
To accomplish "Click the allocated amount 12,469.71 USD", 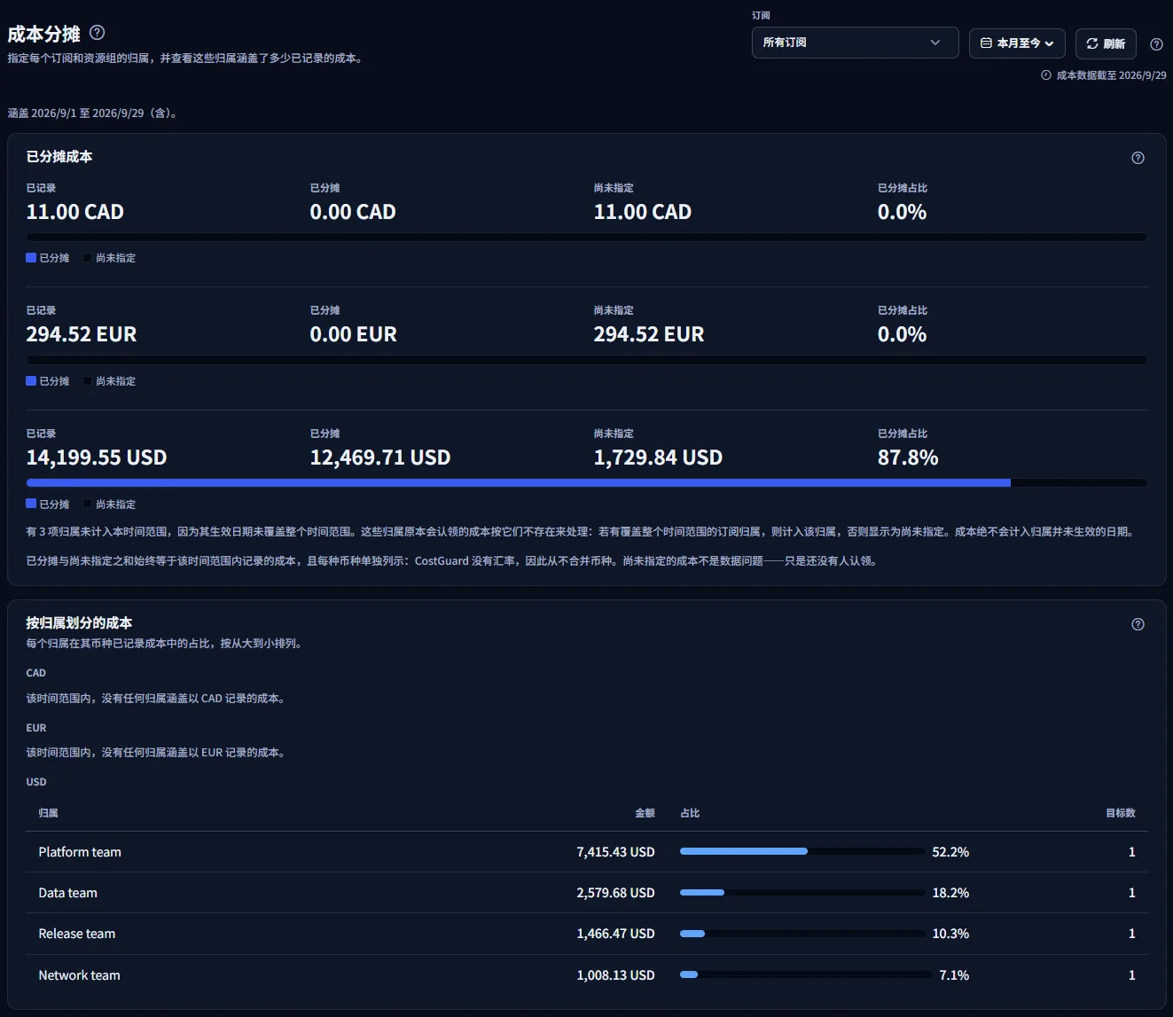I will 380,458.
